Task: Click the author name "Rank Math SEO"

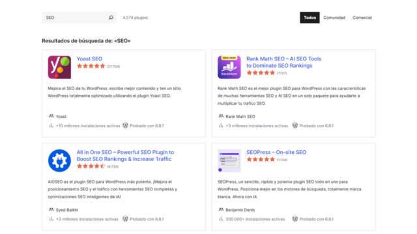Action: click(240, 116)
